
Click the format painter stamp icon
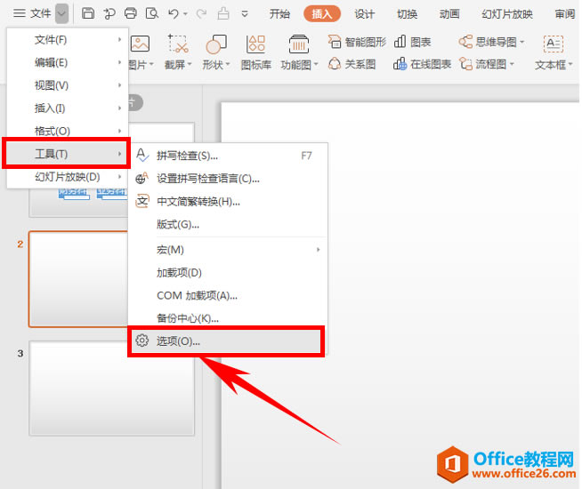point(223,13)
